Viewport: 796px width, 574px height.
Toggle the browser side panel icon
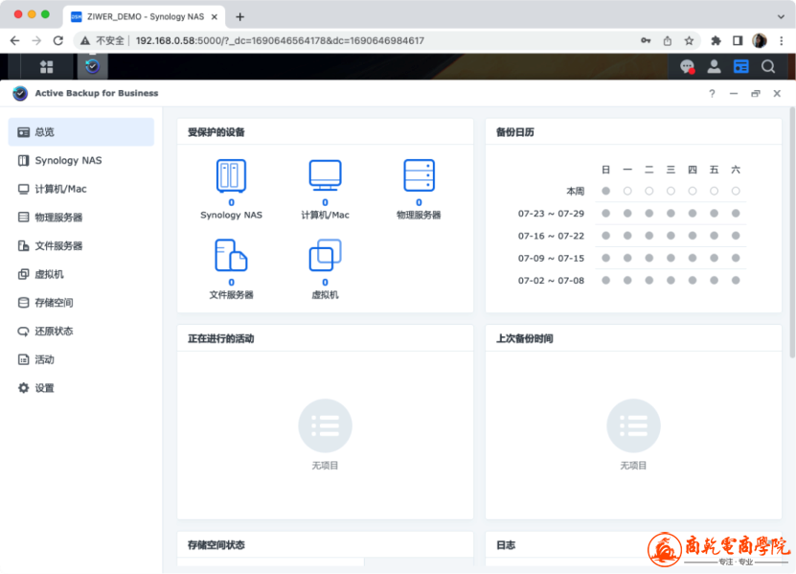(738, 40)
